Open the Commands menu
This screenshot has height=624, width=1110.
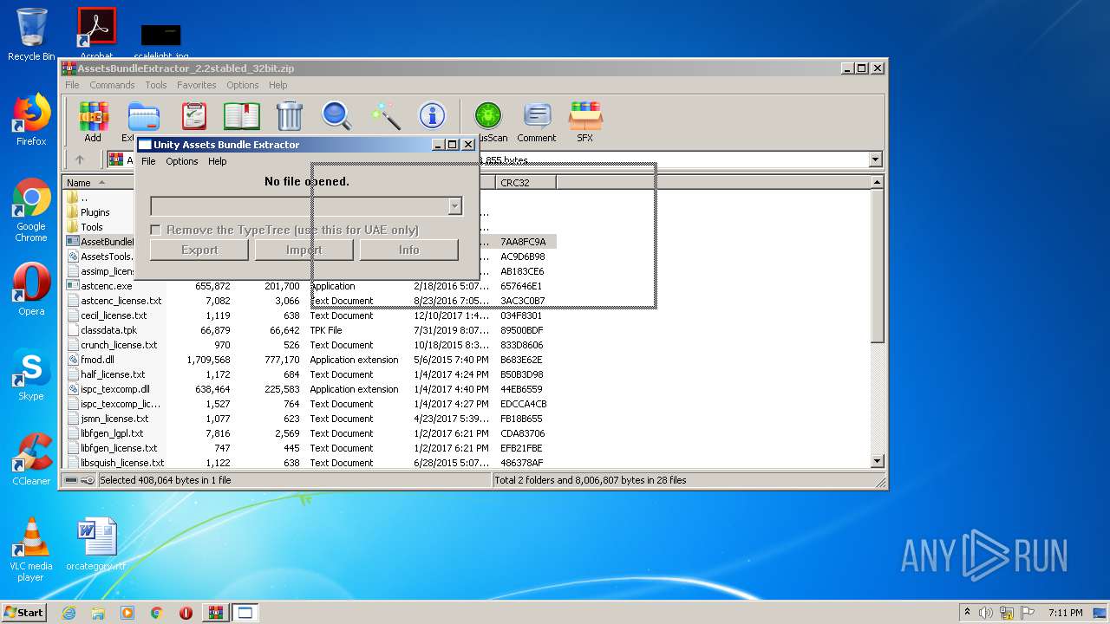(x=112, y=85)
